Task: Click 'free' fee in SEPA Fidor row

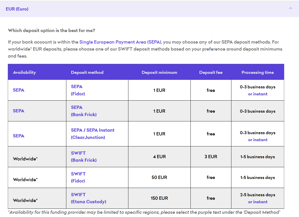Action: [x=211, y=90]
